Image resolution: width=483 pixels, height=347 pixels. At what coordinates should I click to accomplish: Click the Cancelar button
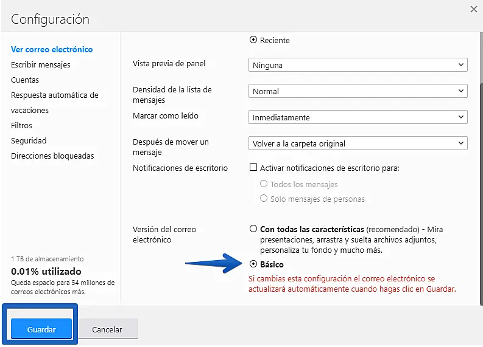(x=107, y=329)
